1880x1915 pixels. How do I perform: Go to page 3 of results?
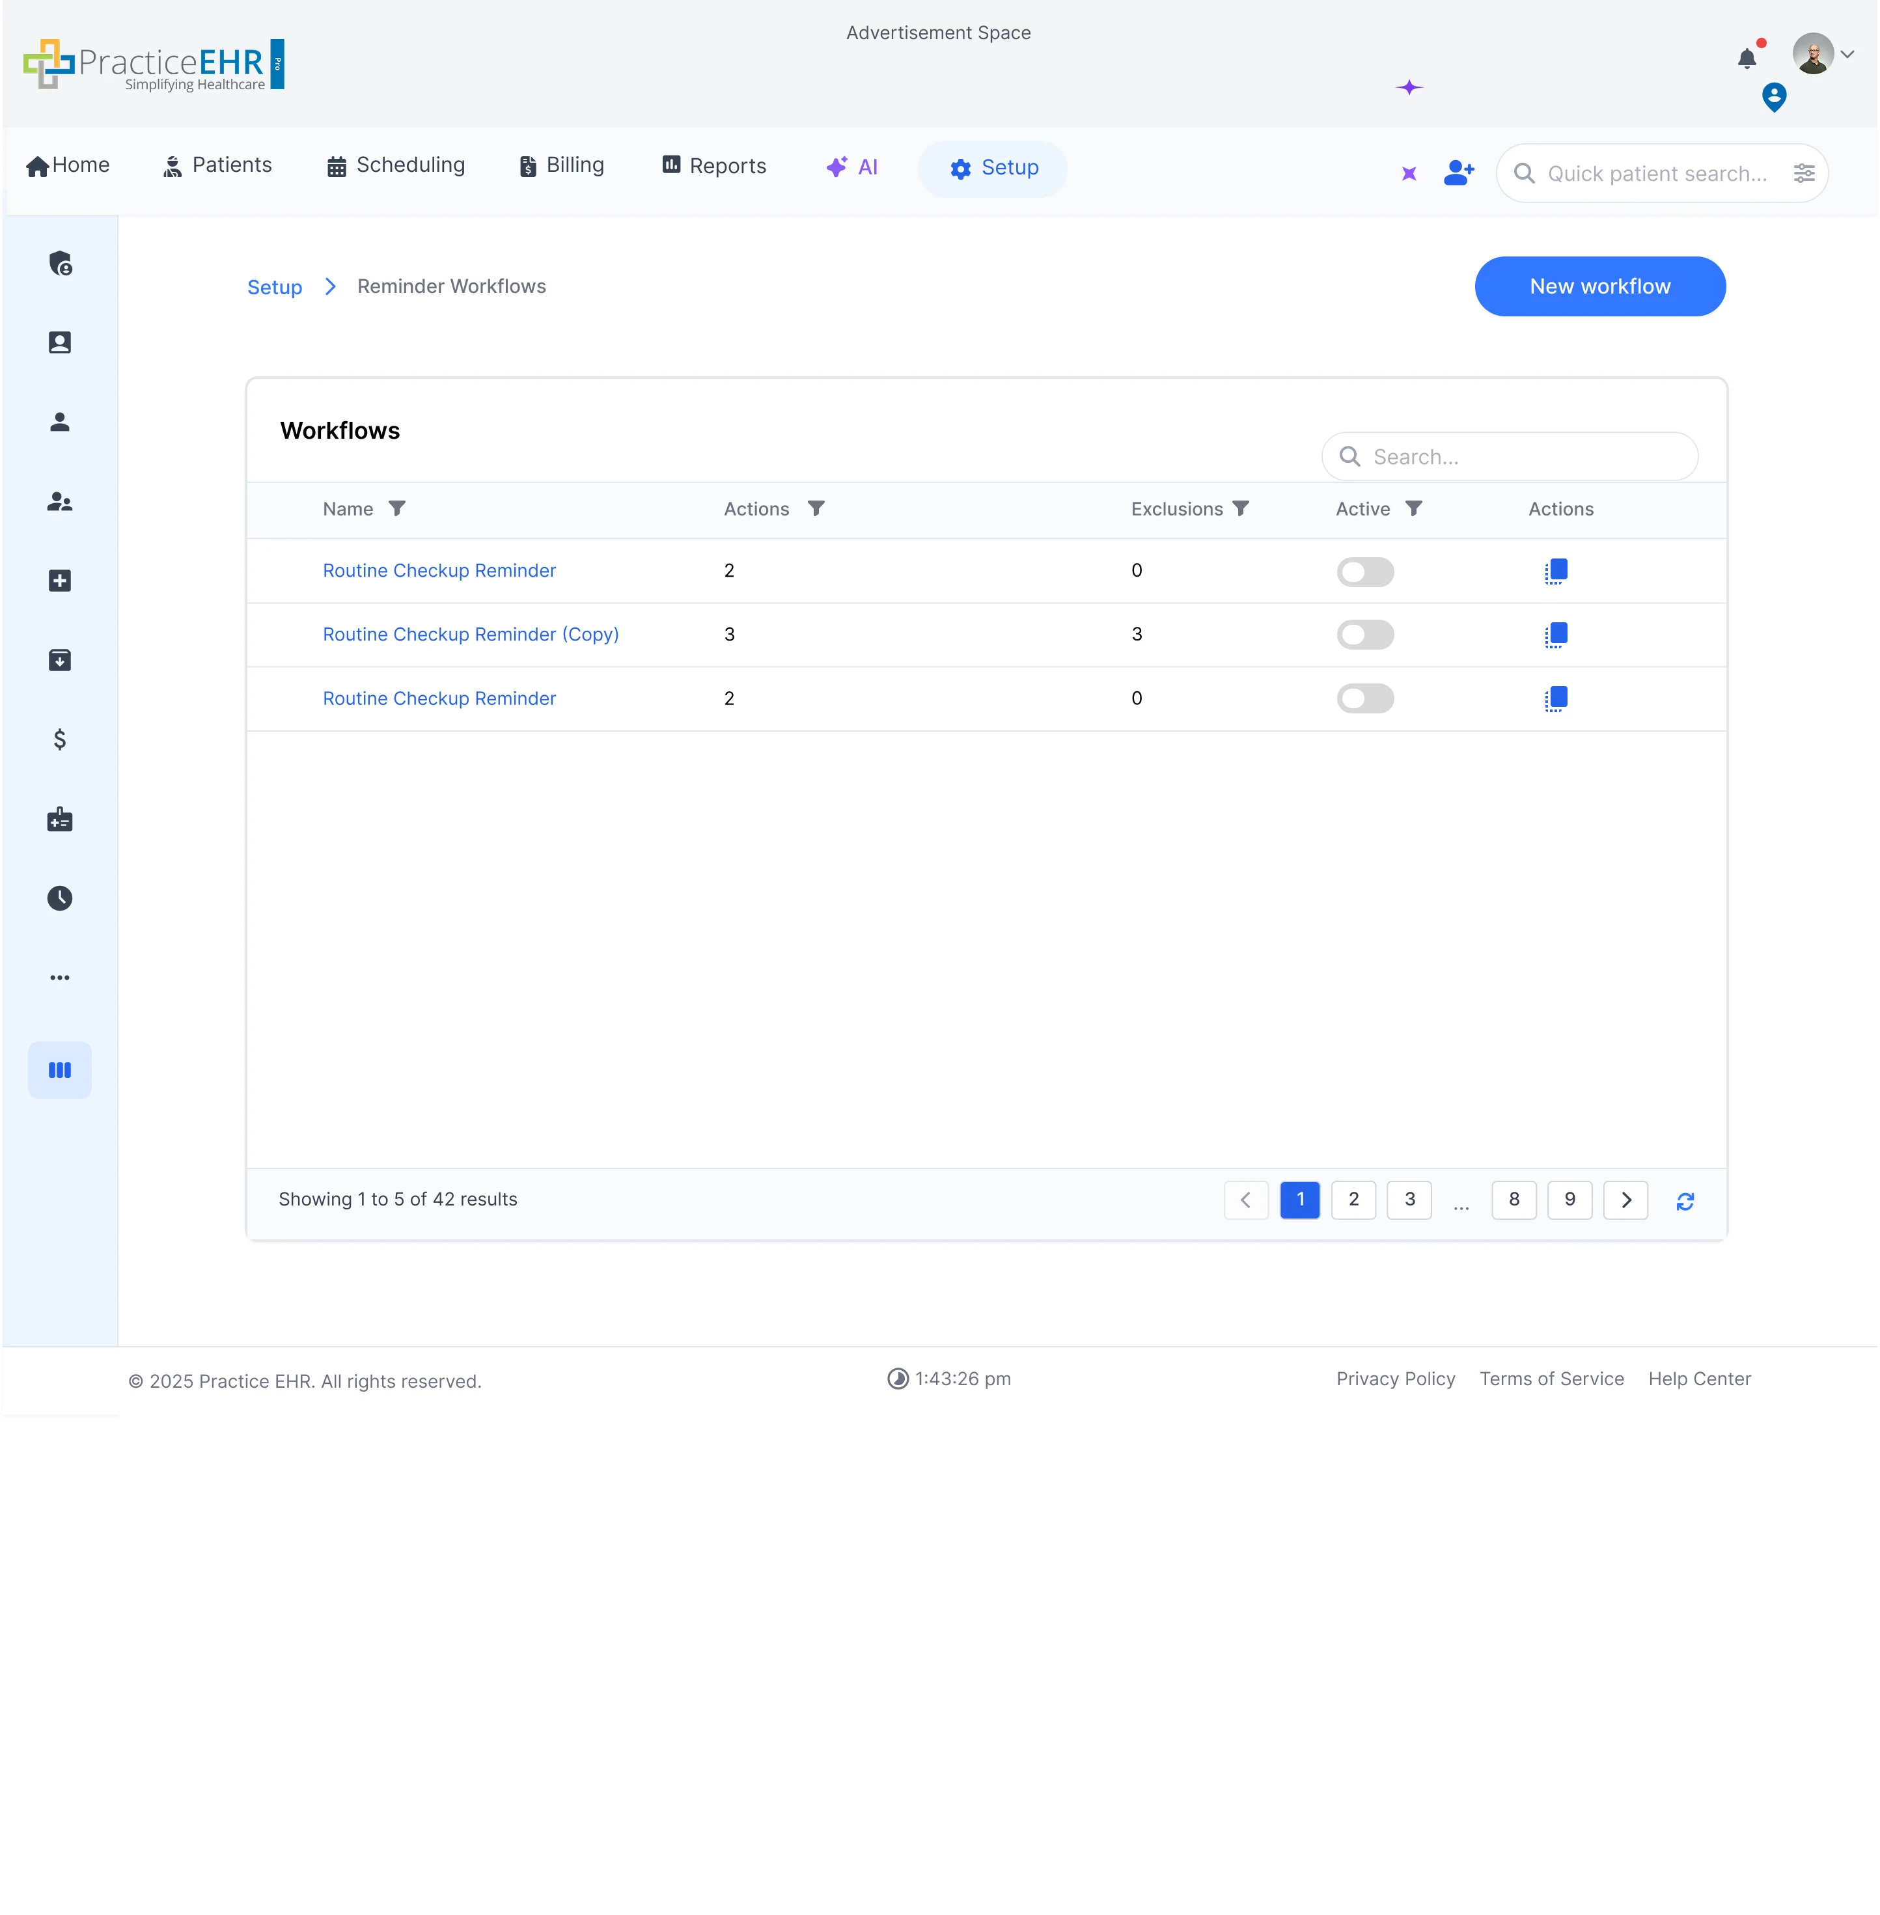pyautogui.click(x=1409, y=1200)
